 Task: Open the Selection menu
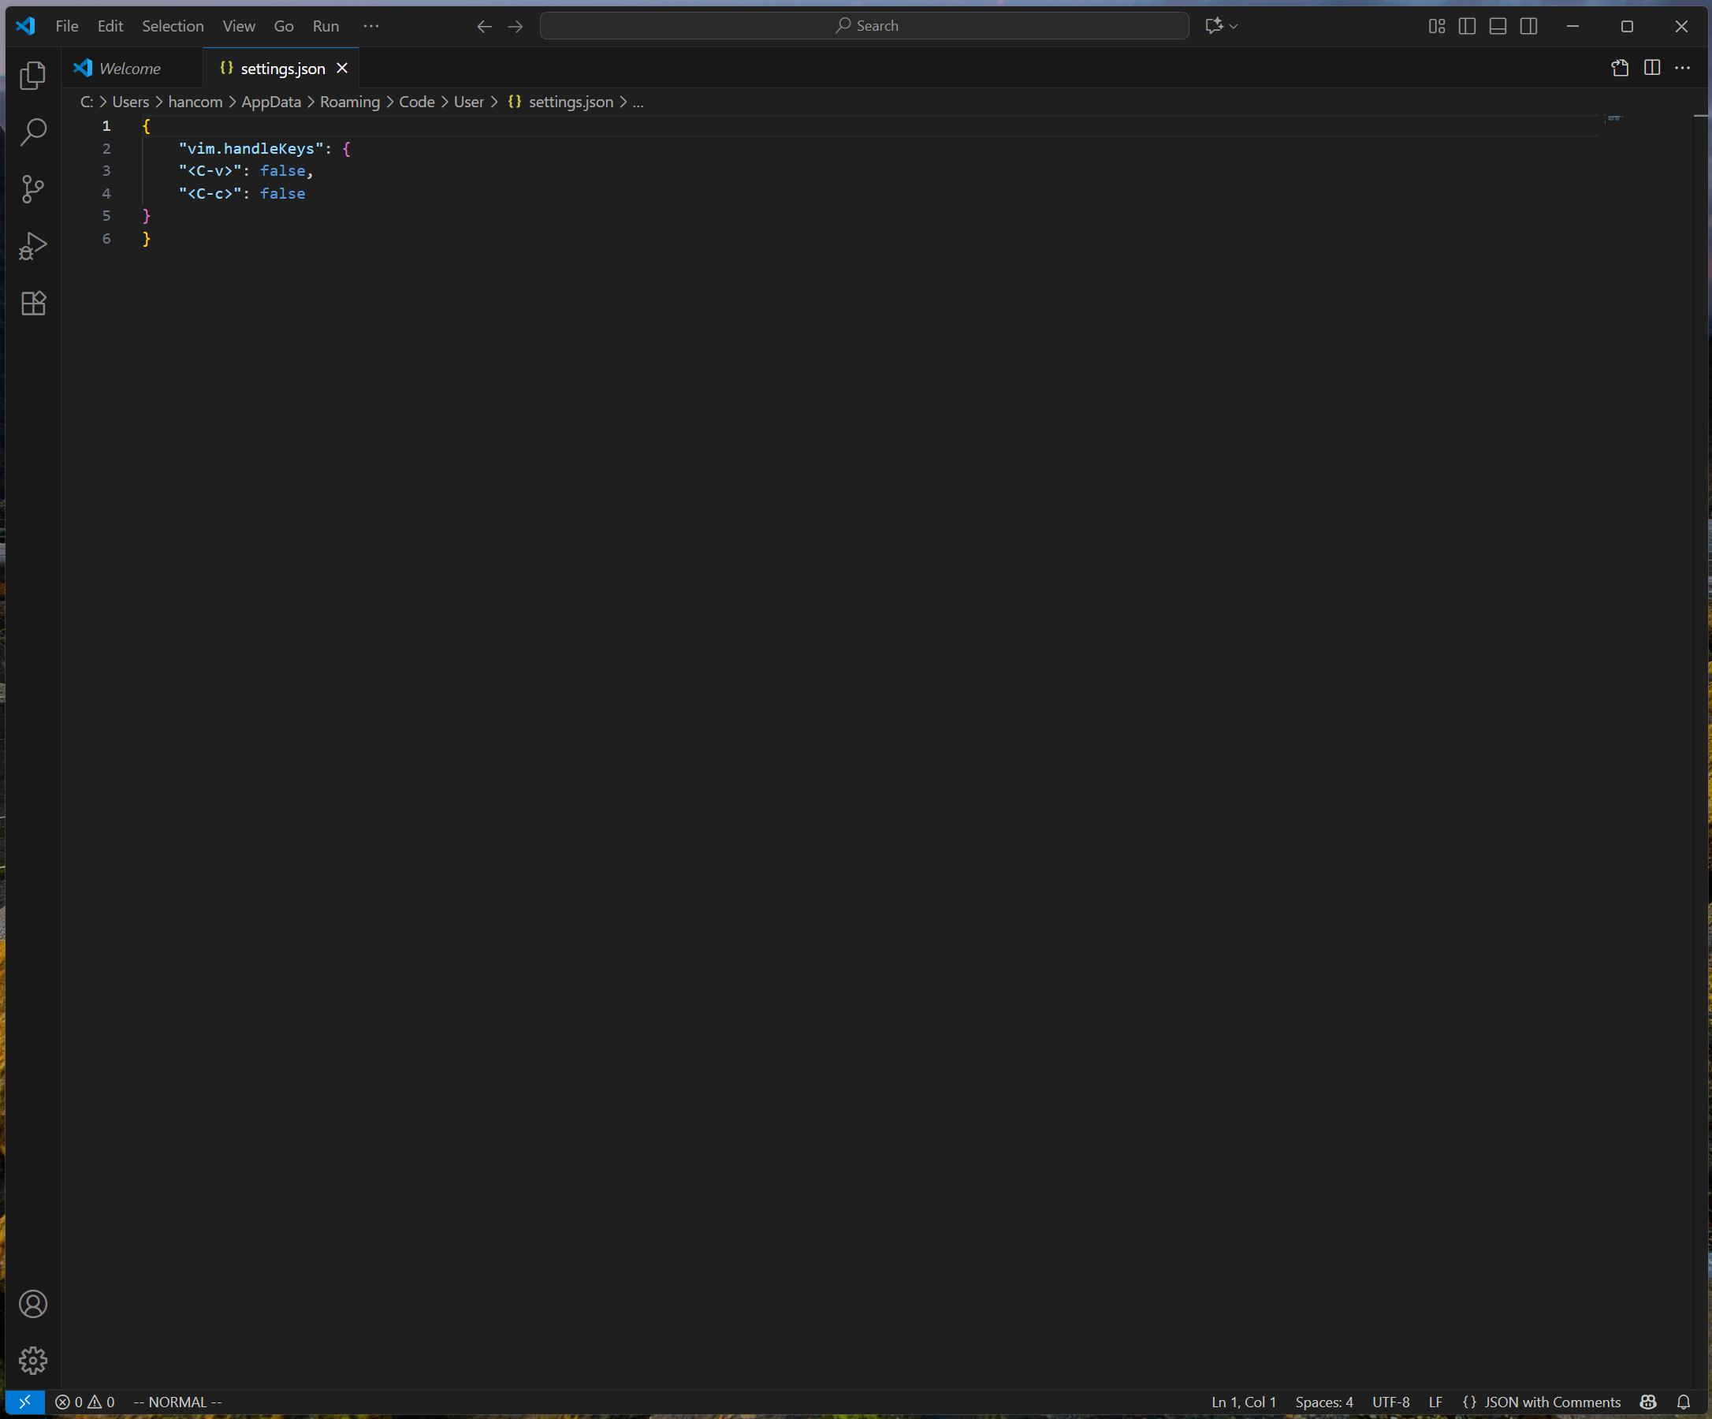pyautogui.click(x=173, y=26)
